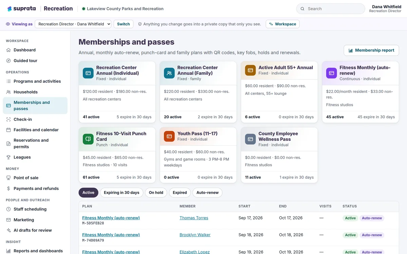The height and width of the screenshot is (254, 407).
Task: Click the eye icon beside Viewing as
Action: click(8, 24)
